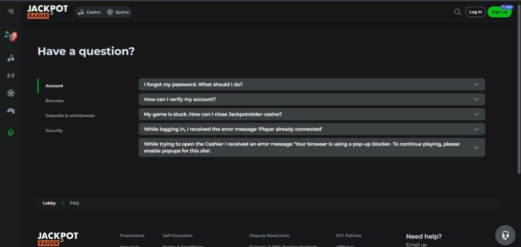Launch the live chat headset bubble
Screen dimensions: 521x247
(x=505, y=235)
